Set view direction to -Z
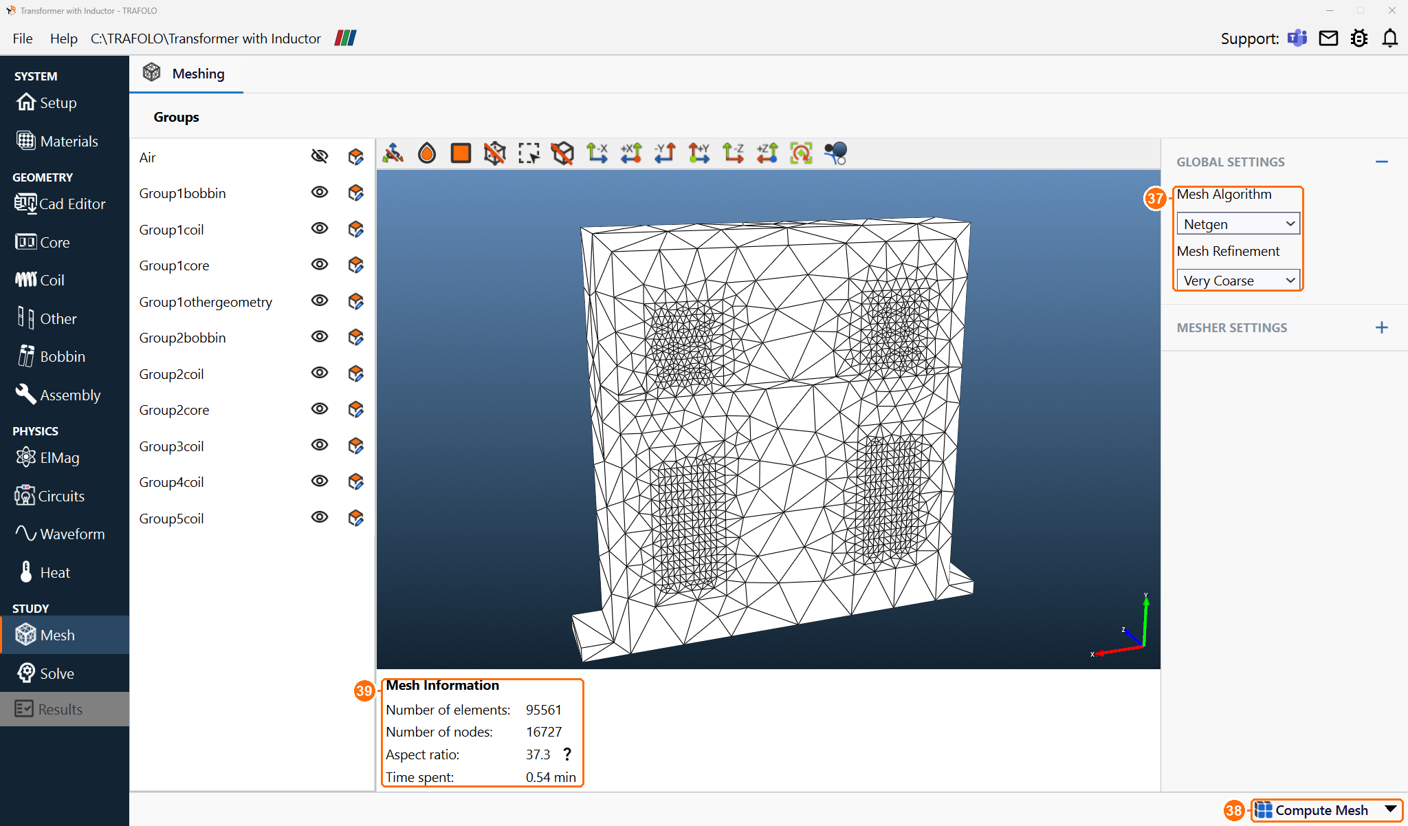 [733, 153]
